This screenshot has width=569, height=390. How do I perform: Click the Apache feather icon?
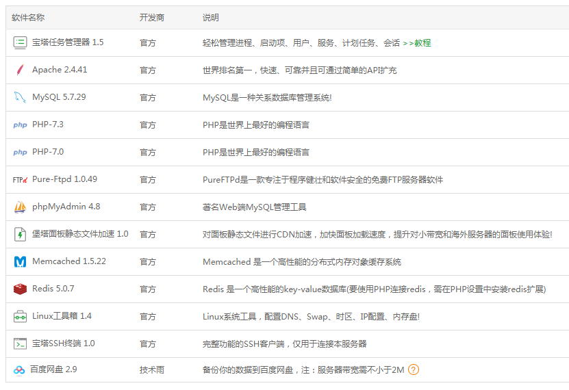tap(21, 70)
